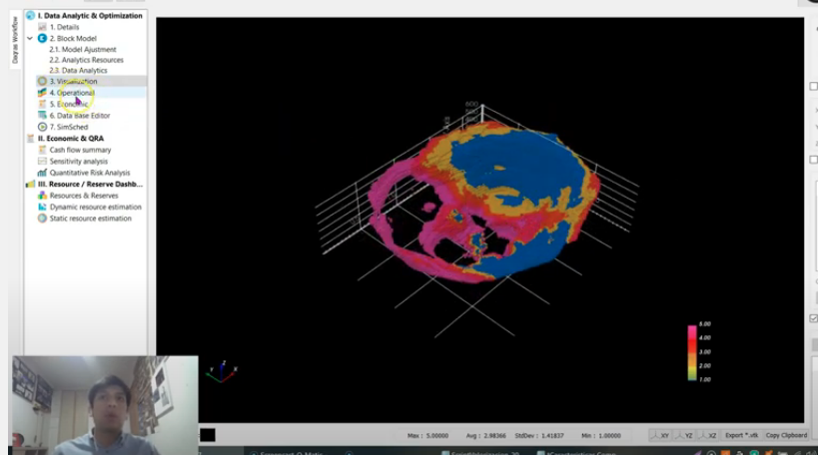Open the Analytics Resources item
818x455 pixels.
(84, 60)
